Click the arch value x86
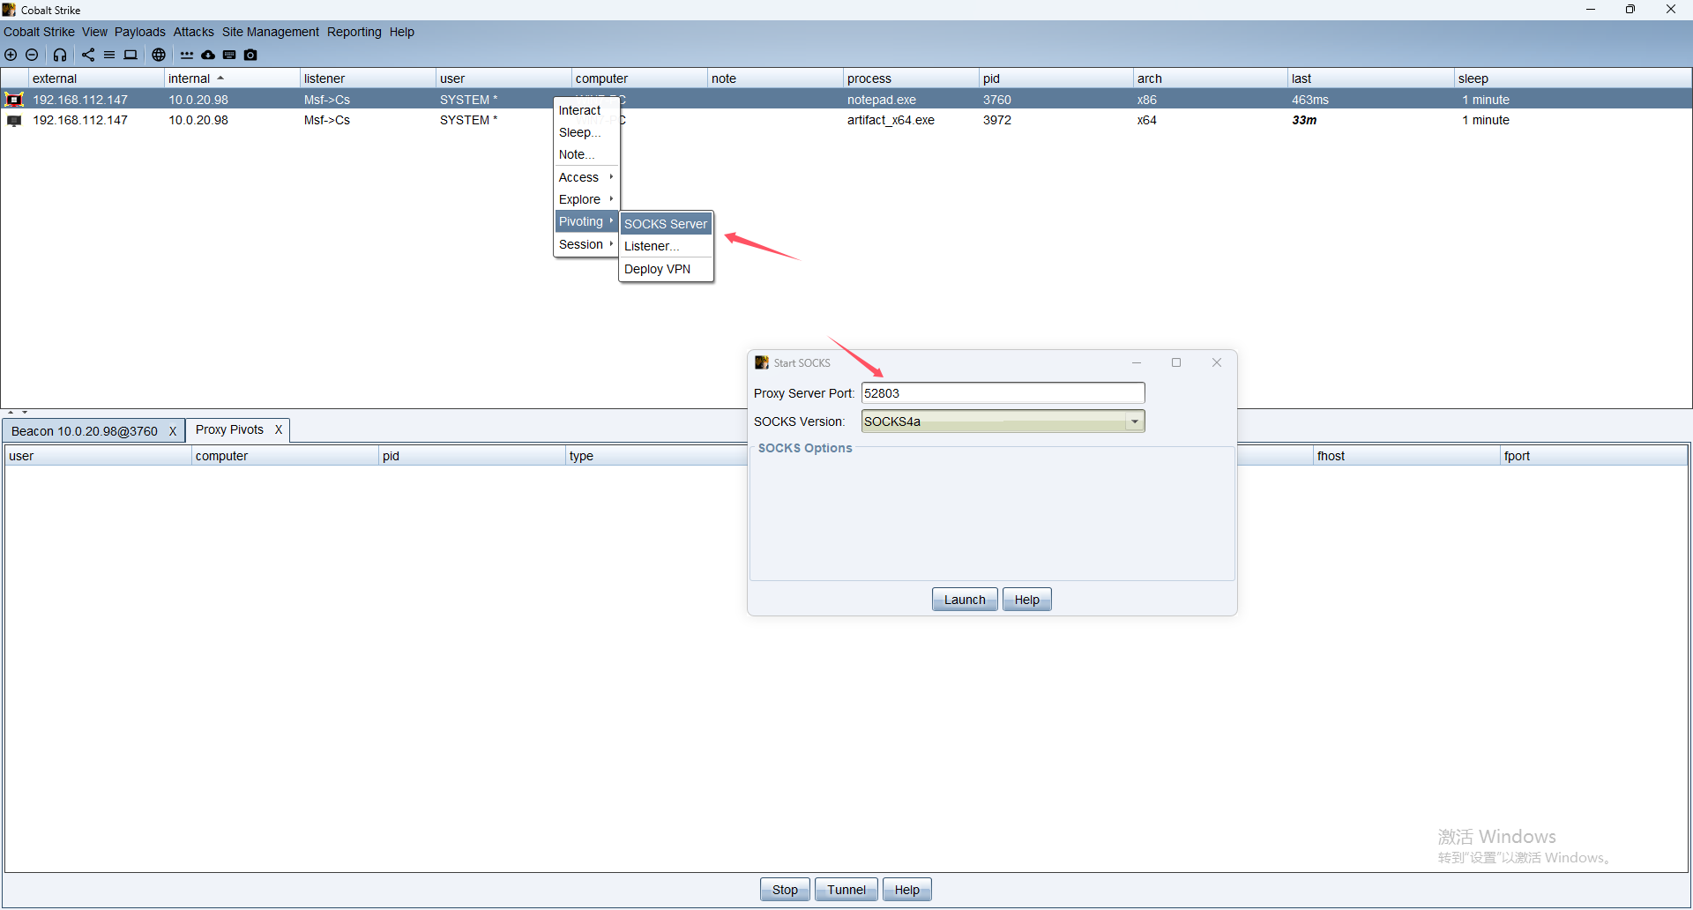Image resolution: width=1693 pixels, height=910 pixels. 1146,100
